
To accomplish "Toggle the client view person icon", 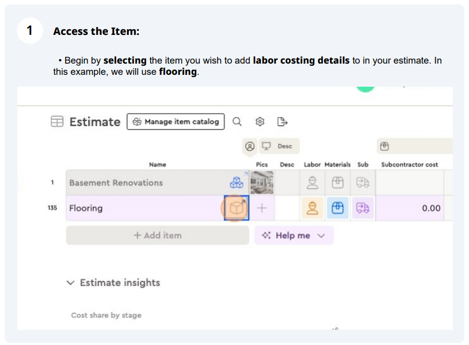I will 250,146.
